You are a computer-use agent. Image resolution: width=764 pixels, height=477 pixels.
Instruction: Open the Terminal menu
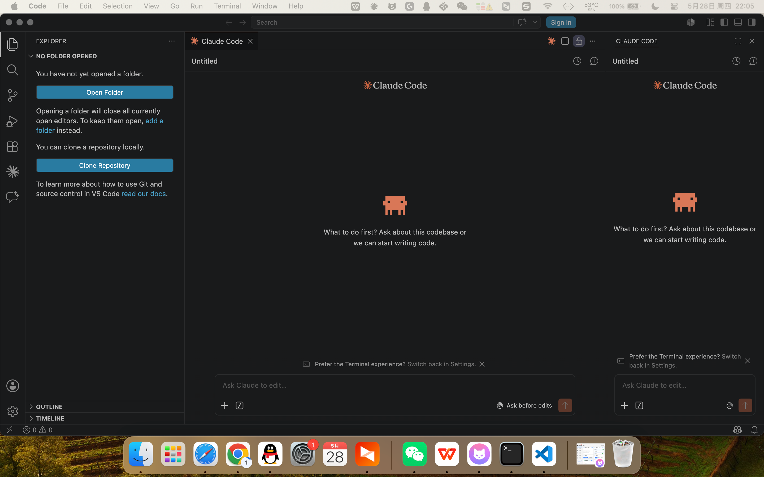pyautogui.click(x=227, y=6)
